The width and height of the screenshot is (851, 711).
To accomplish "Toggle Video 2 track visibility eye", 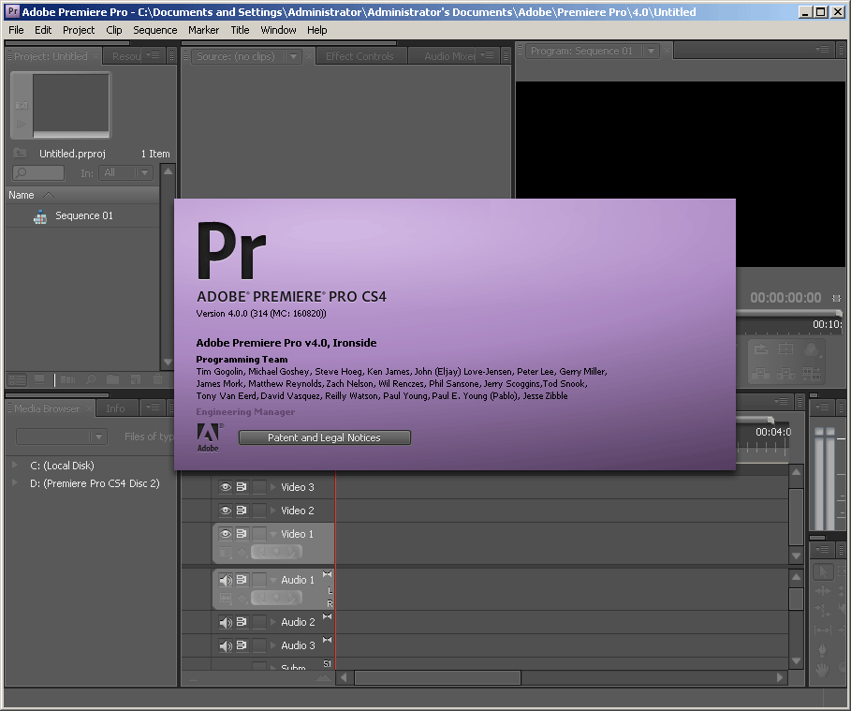I will coord(226,511).
